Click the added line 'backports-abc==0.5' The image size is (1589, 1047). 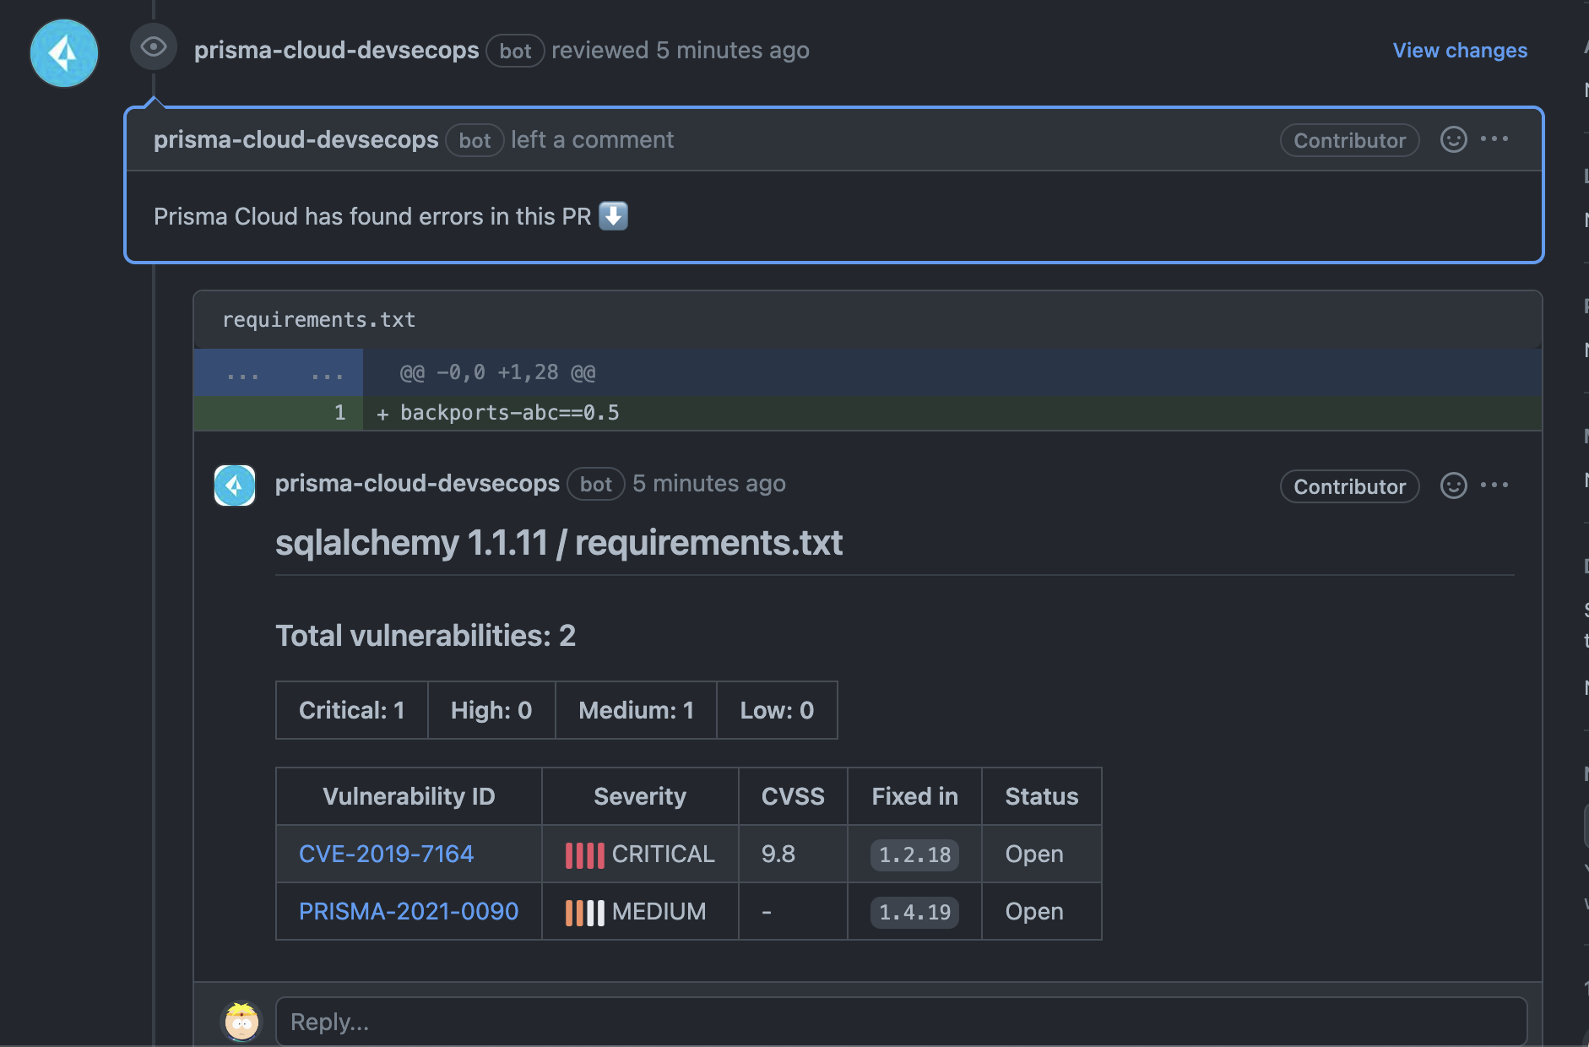point(510,413)
